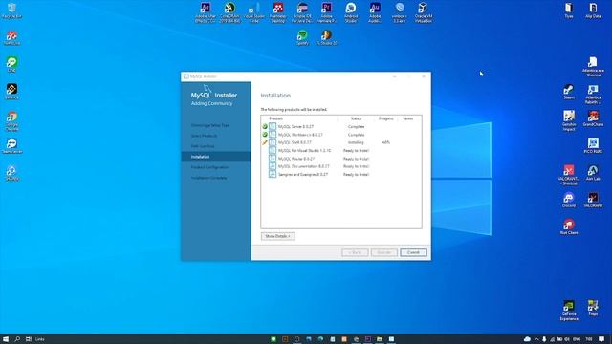Open VALORANT desktop shortcut
Screen dimensions: 612x344
point(593,199)
